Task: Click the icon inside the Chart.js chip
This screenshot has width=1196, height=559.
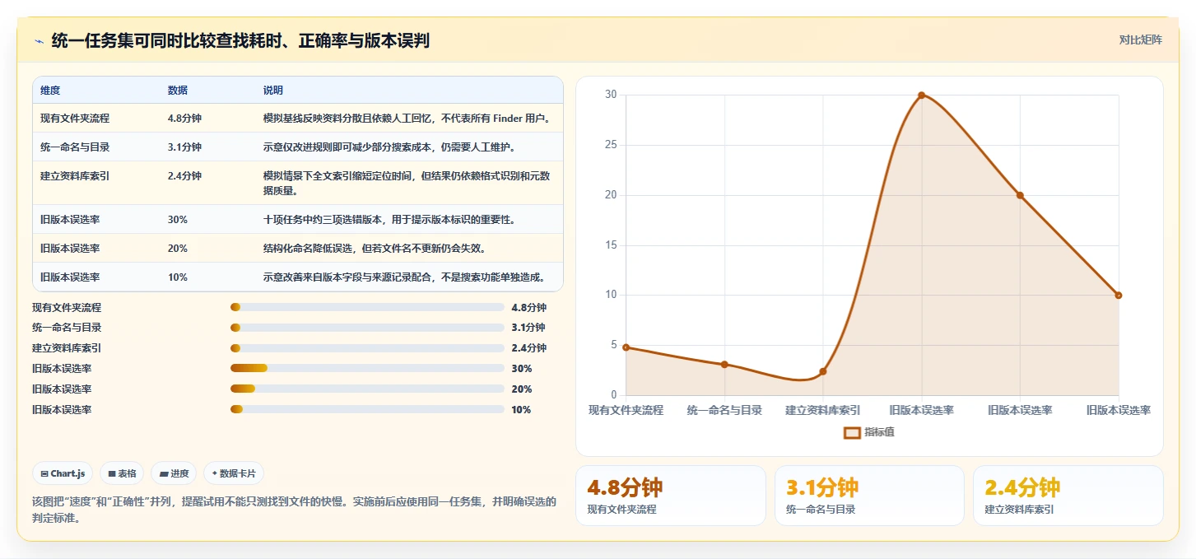Action: (44, 473)
